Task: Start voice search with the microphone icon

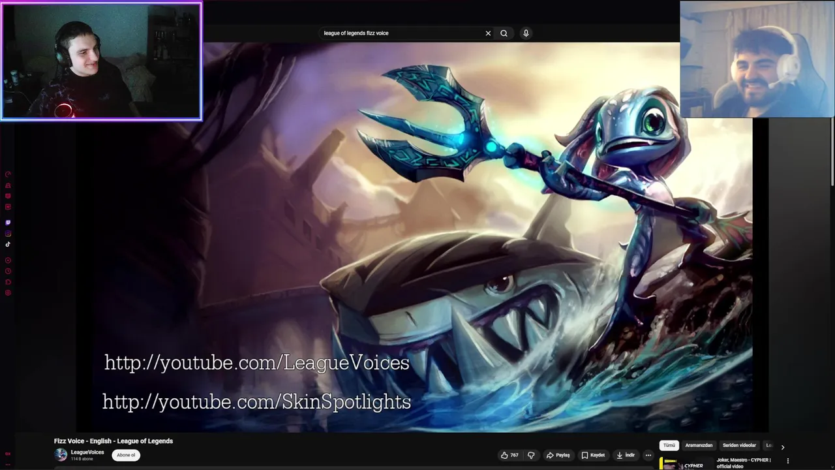Action: (526, 33)
